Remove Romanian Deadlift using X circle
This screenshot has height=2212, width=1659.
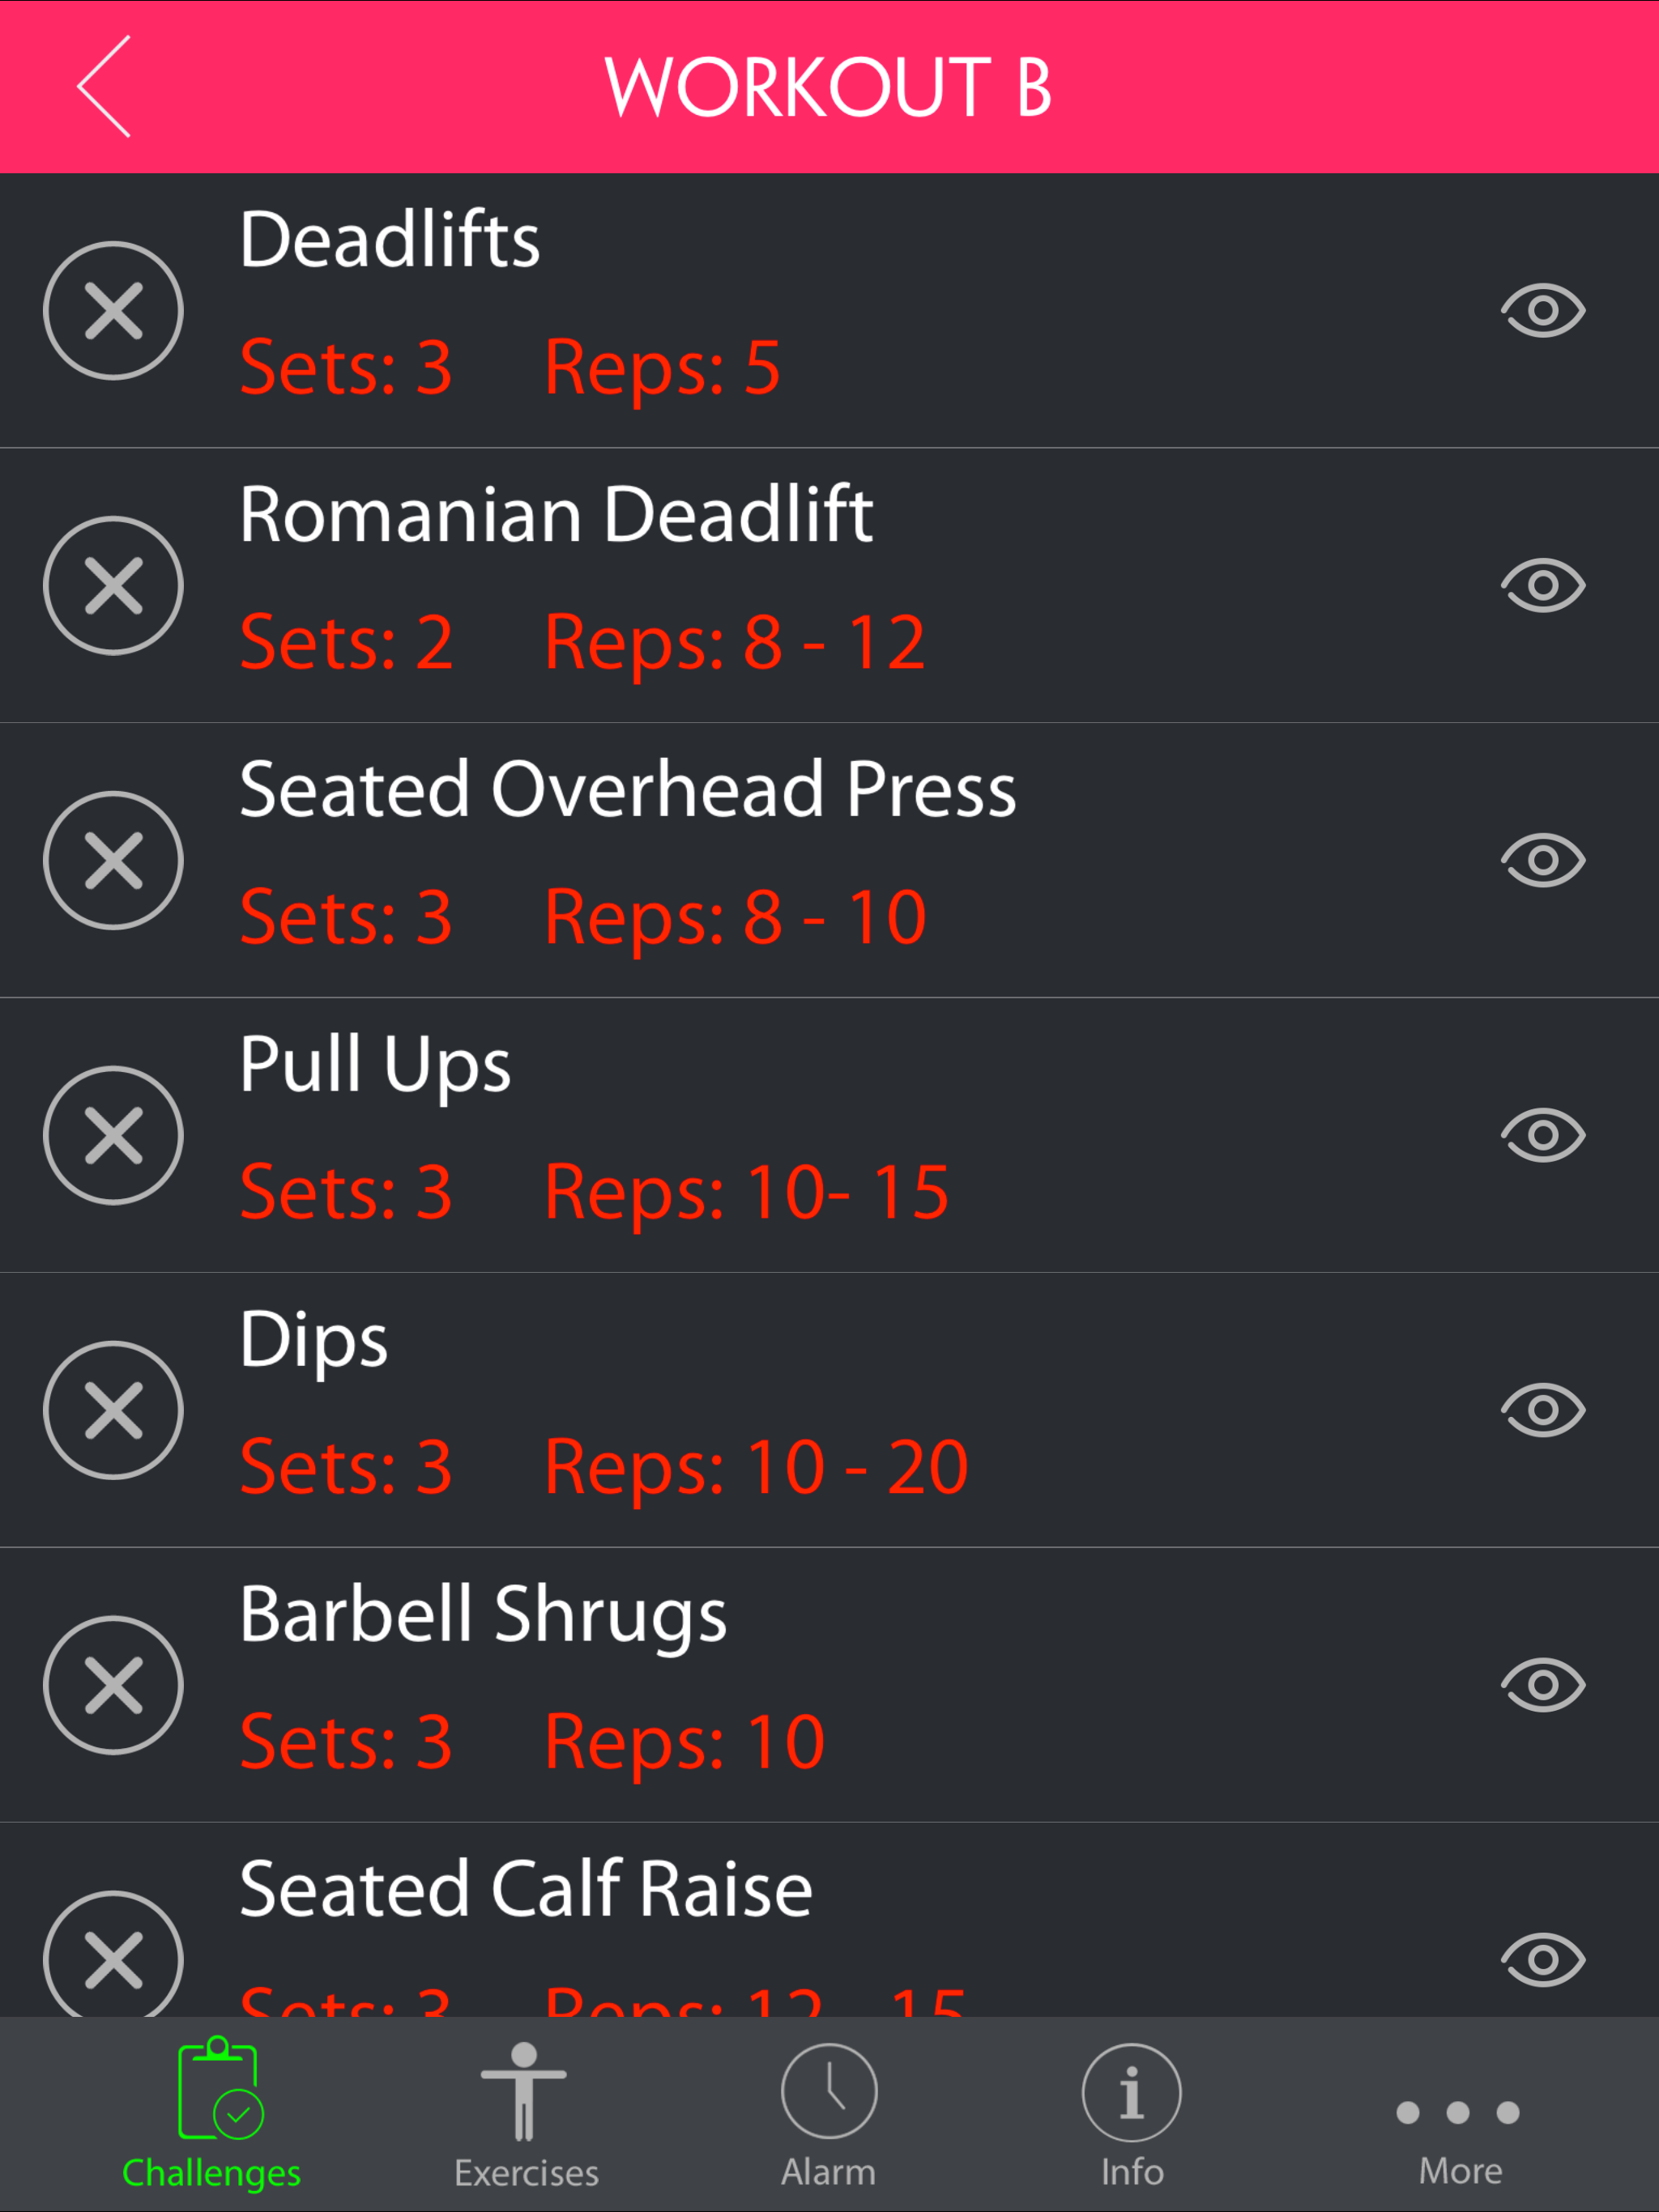coord(113,585)
